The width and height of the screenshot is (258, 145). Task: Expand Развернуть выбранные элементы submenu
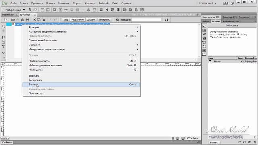81,31
